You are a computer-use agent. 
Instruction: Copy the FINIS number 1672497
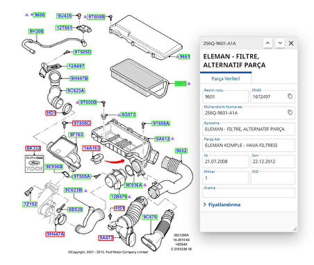(290, 96)
